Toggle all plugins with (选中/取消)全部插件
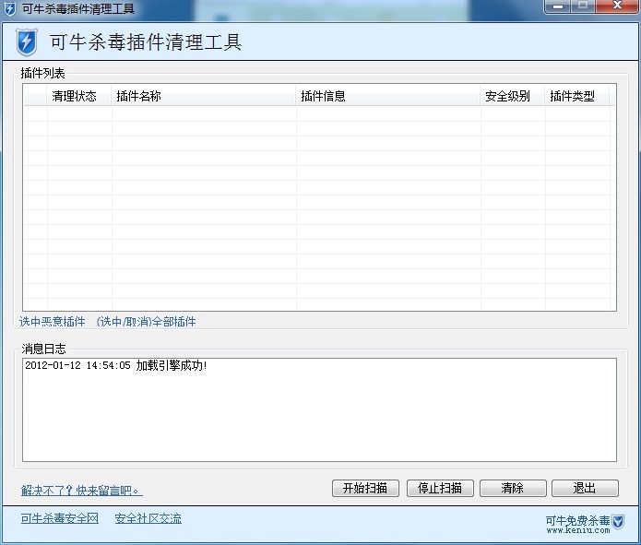 pos(146,322)
